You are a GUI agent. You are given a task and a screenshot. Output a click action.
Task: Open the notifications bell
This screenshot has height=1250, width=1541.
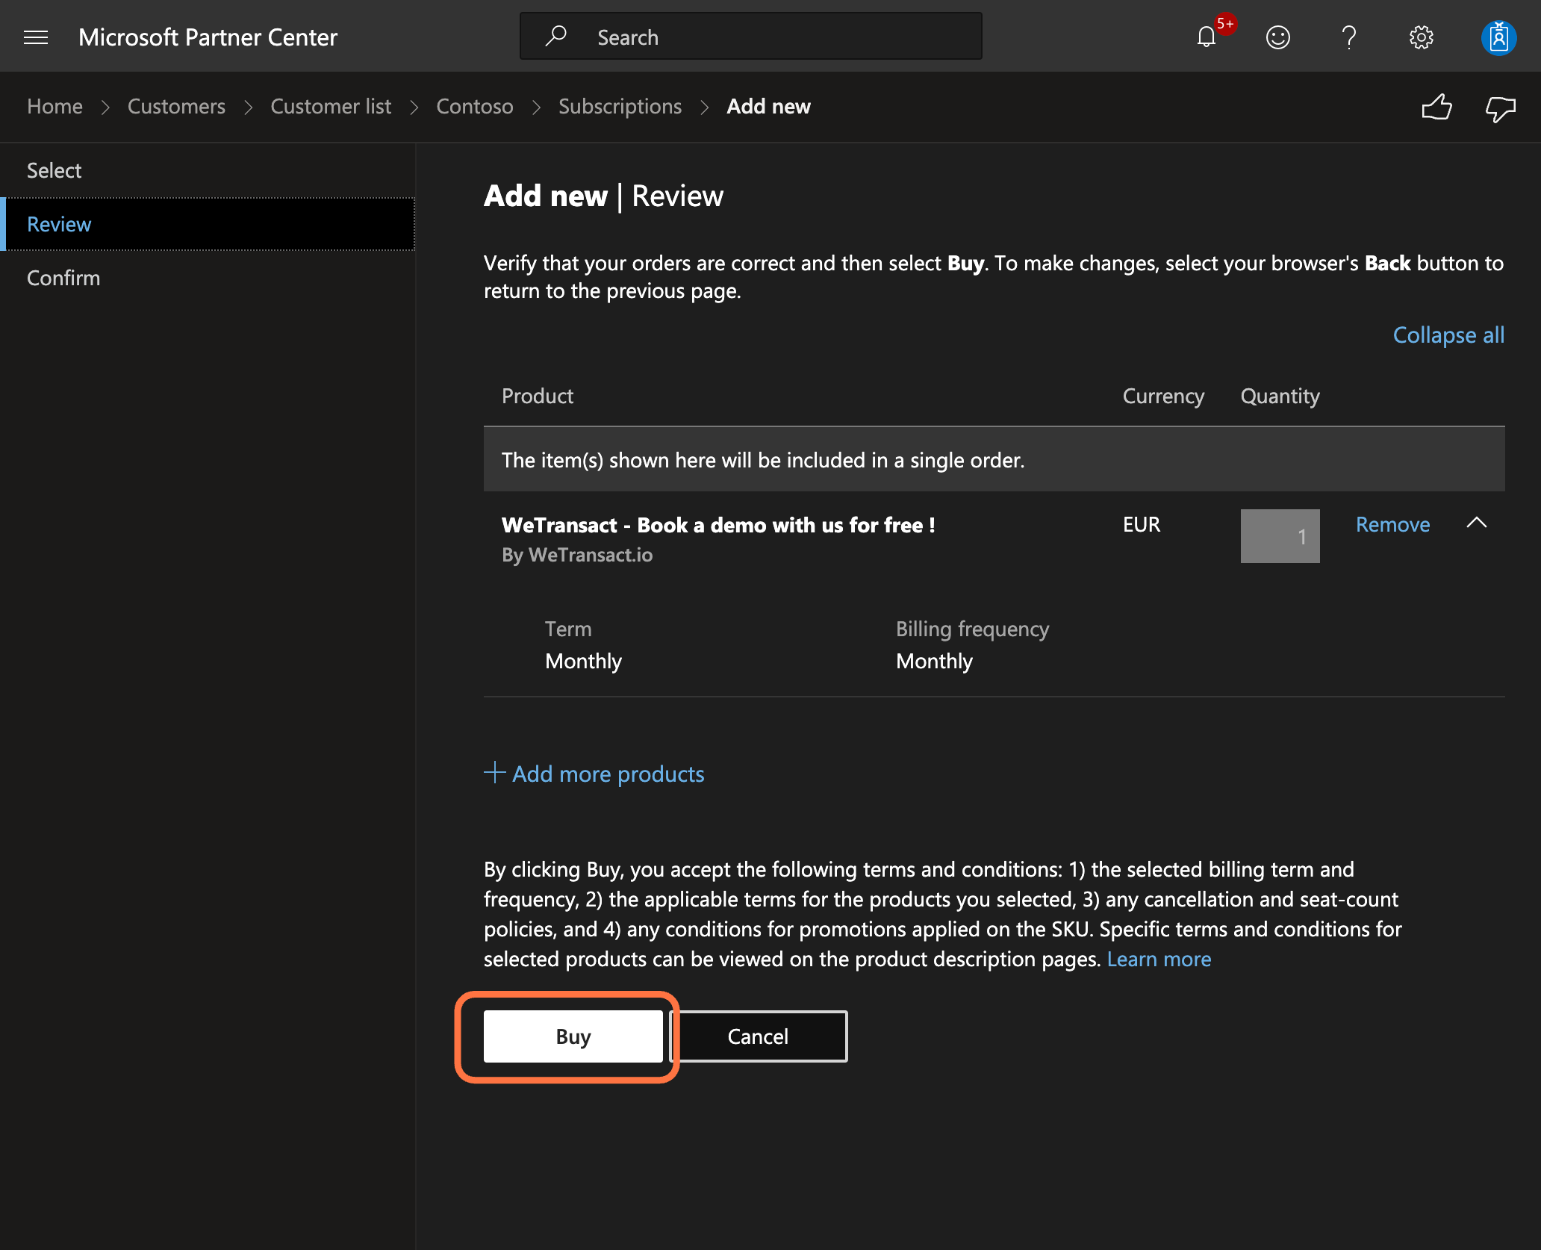pyautogui.click(x=1207, y=37)
